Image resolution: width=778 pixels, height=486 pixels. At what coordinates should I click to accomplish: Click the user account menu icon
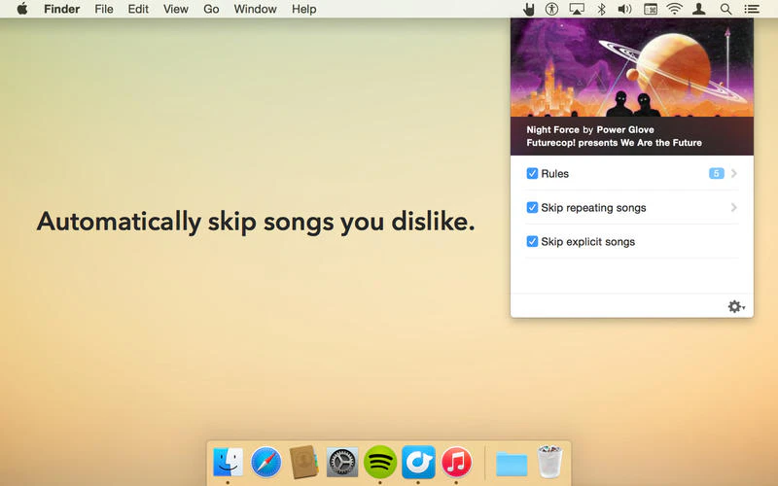click(x=699, y=9)
